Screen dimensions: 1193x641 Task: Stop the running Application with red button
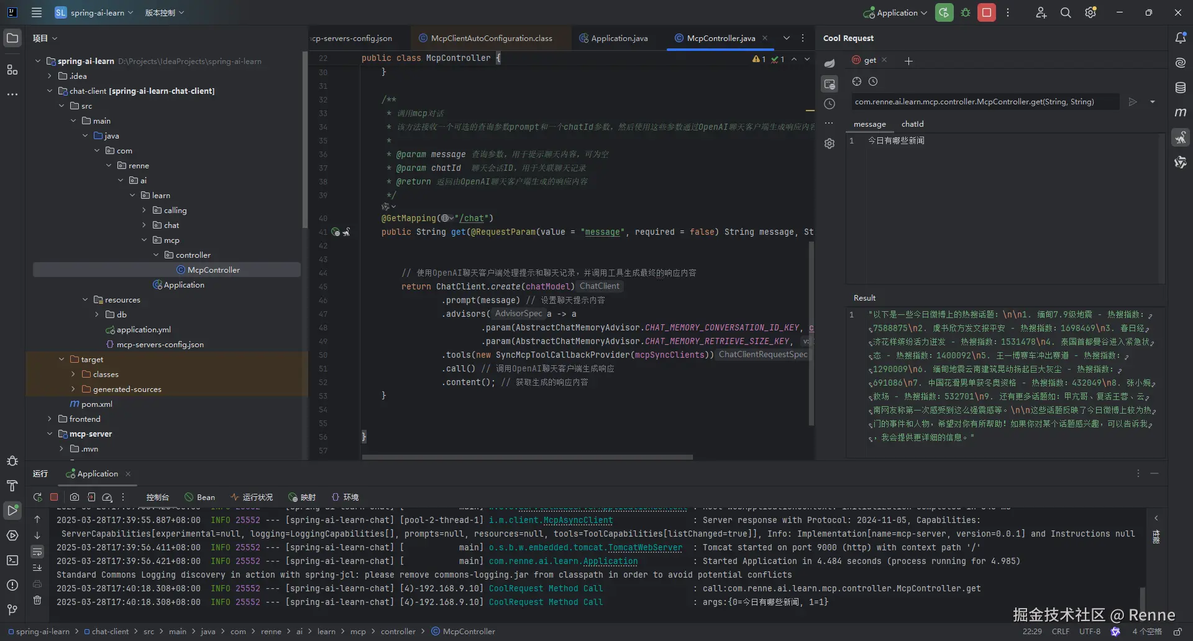click(986, 12)
